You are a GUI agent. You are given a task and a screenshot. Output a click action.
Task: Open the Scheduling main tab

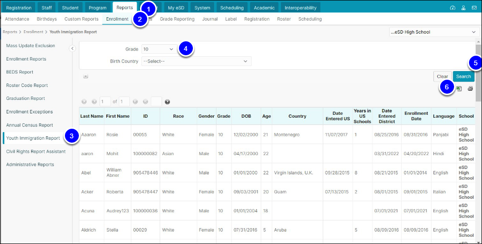[x=232, y=8]
